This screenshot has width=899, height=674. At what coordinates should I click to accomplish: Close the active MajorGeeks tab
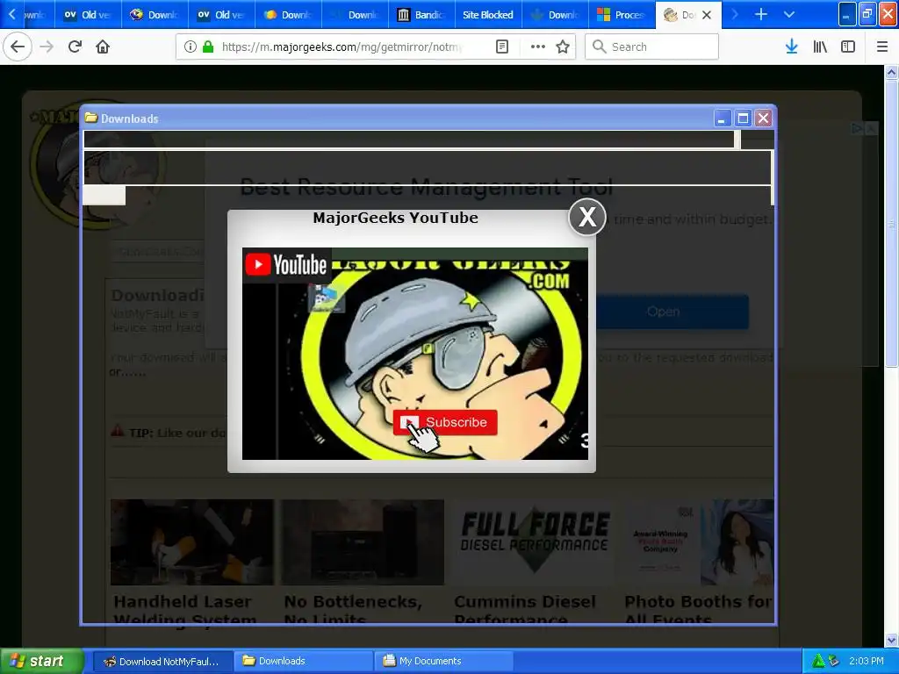pyautogui.click(x=707, y=15)
